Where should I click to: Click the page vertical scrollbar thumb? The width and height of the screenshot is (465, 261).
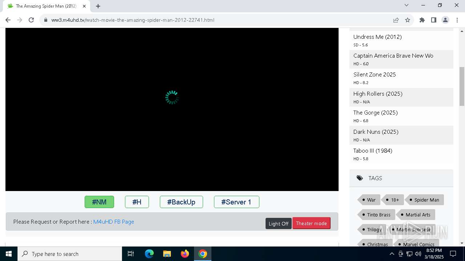[462, 86]
